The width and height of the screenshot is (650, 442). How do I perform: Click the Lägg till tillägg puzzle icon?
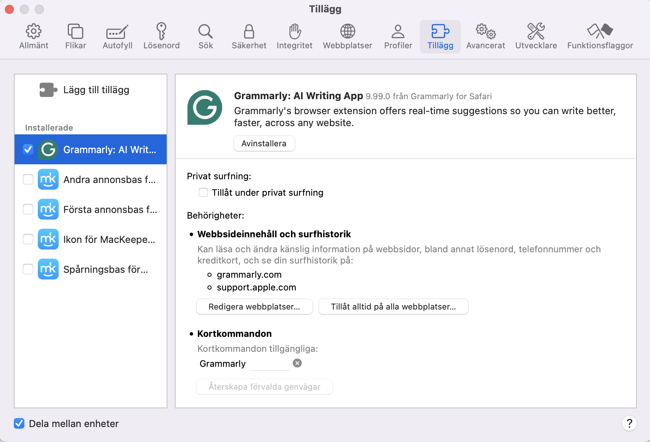(x=48, y=90)
